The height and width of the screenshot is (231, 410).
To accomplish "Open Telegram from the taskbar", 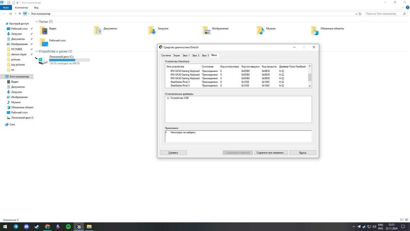I will [x=16, y=226].
